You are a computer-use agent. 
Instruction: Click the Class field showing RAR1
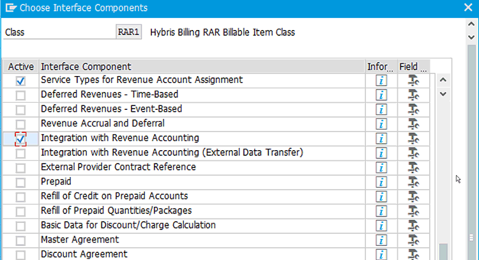coord(129,32)
